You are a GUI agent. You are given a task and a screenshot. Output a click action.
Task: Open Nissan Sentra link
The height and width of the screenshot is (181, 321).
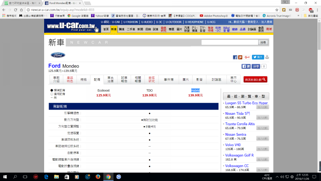pos(236,135)
